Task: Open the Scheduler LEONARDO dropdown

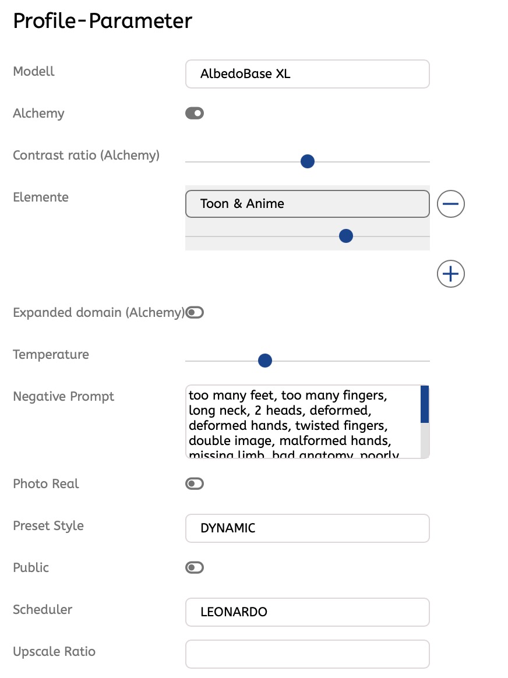Action: (x=307, y=612)
